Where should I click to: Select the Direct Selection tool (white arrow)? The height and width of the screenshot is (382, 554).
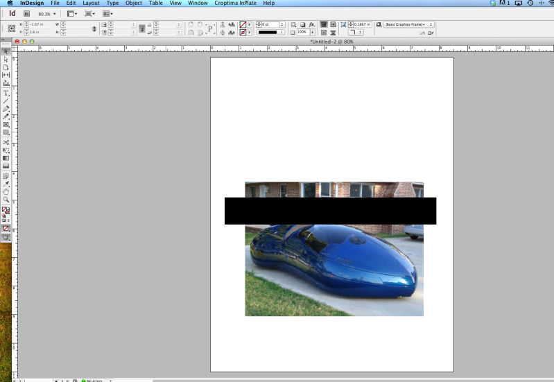coord(6,60)
